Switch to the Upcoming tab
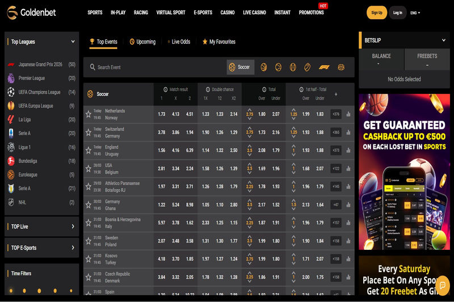The height and width of the screenshot is (302, 454). (x=142, y=41)
